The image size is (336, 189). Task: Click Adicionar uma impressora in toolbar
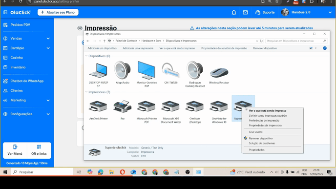(138, 48)
